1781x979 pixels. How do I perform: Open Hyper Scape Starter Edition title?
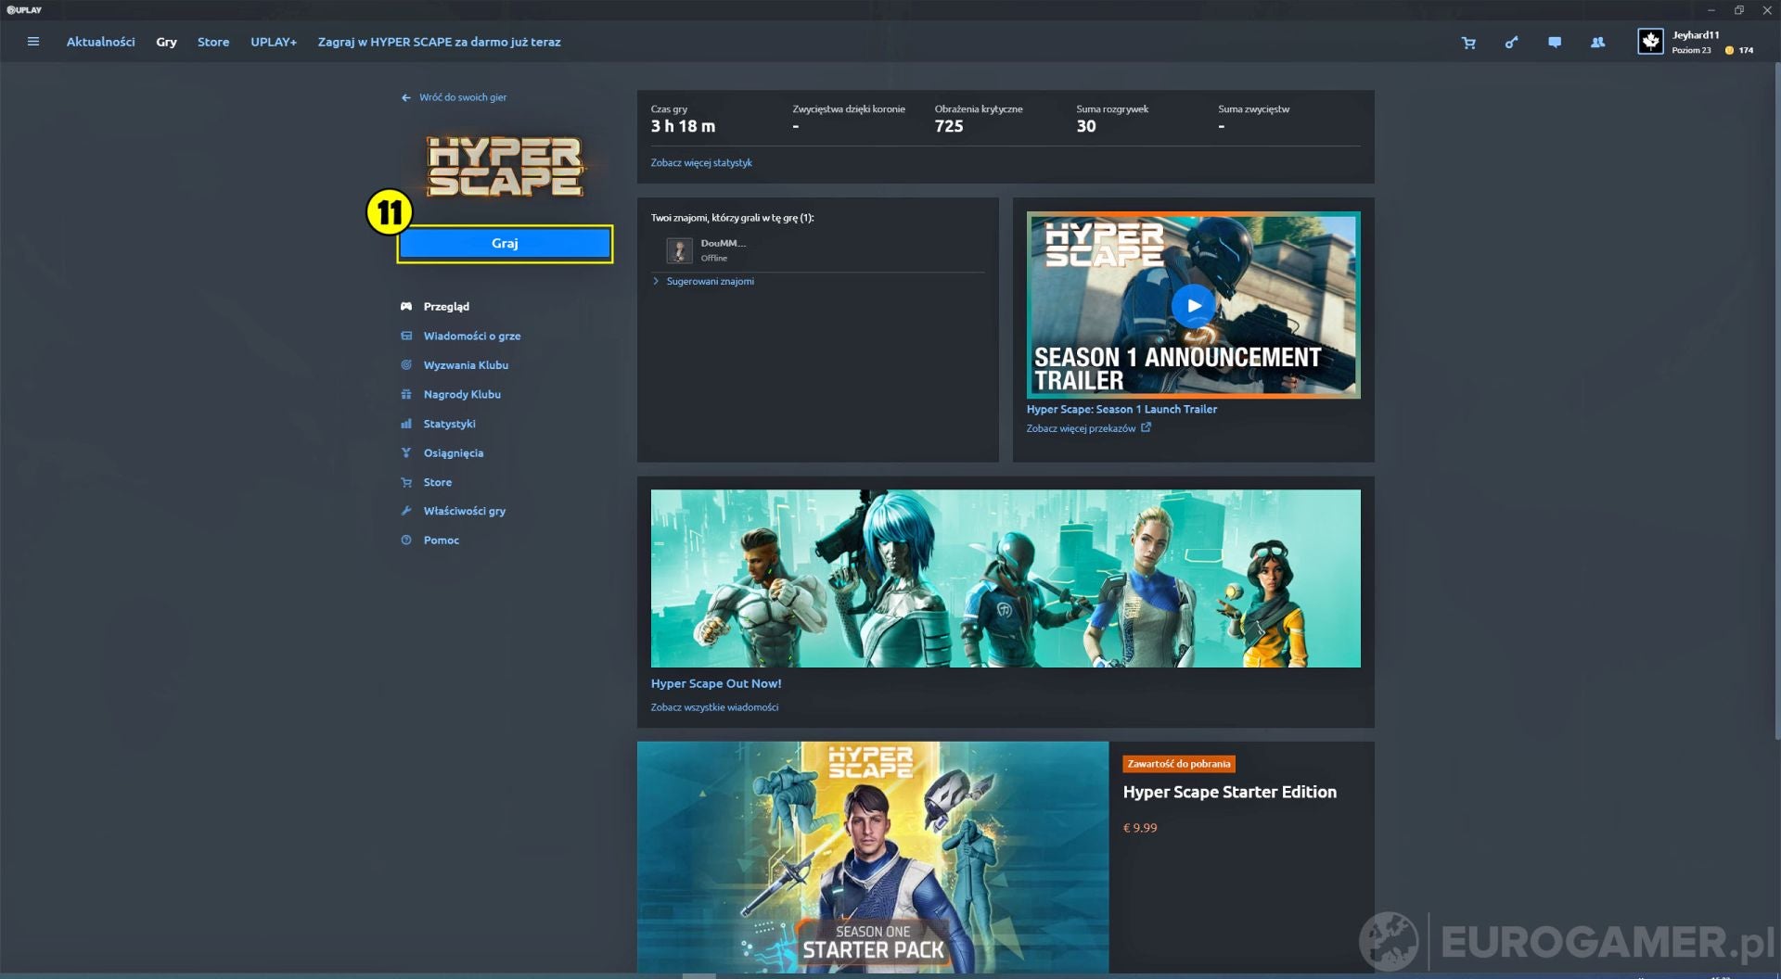tap(1229, 792)
